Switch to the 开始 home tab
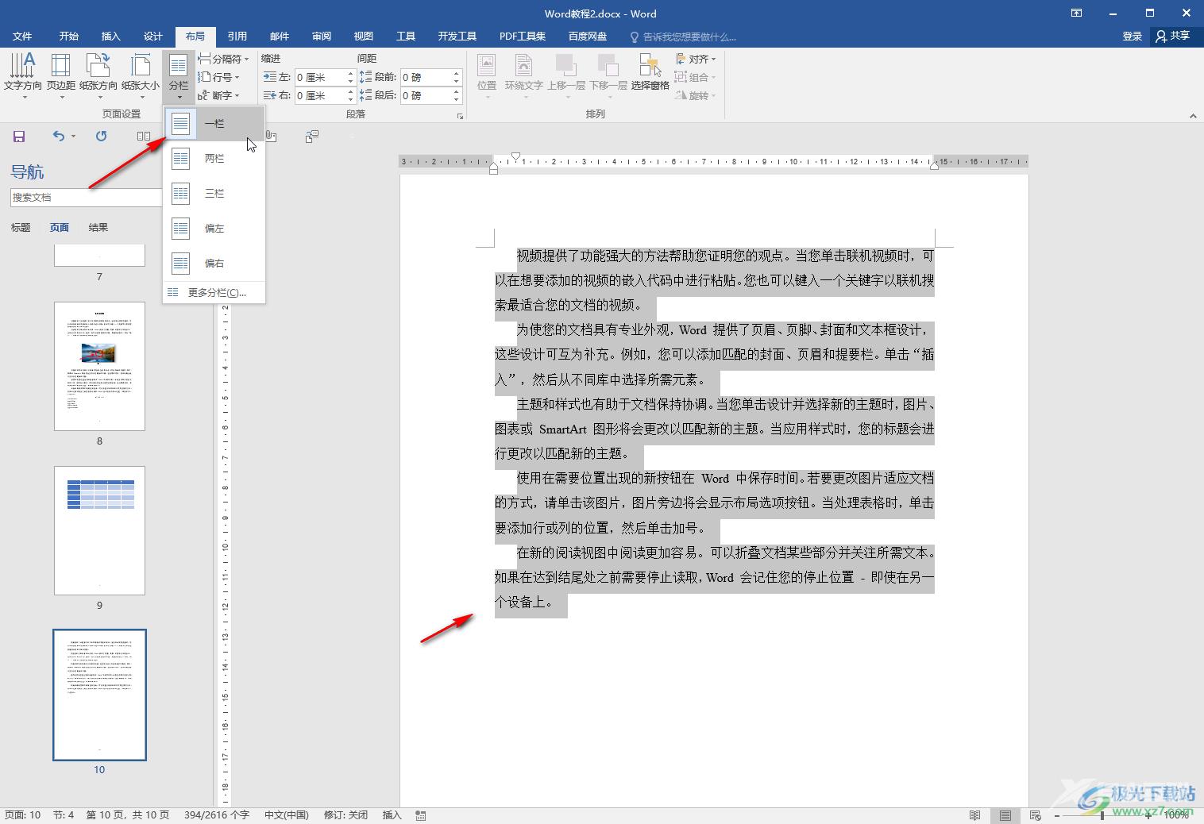The width and height of the screenshot is (1204, 824). tap(69, 37)
